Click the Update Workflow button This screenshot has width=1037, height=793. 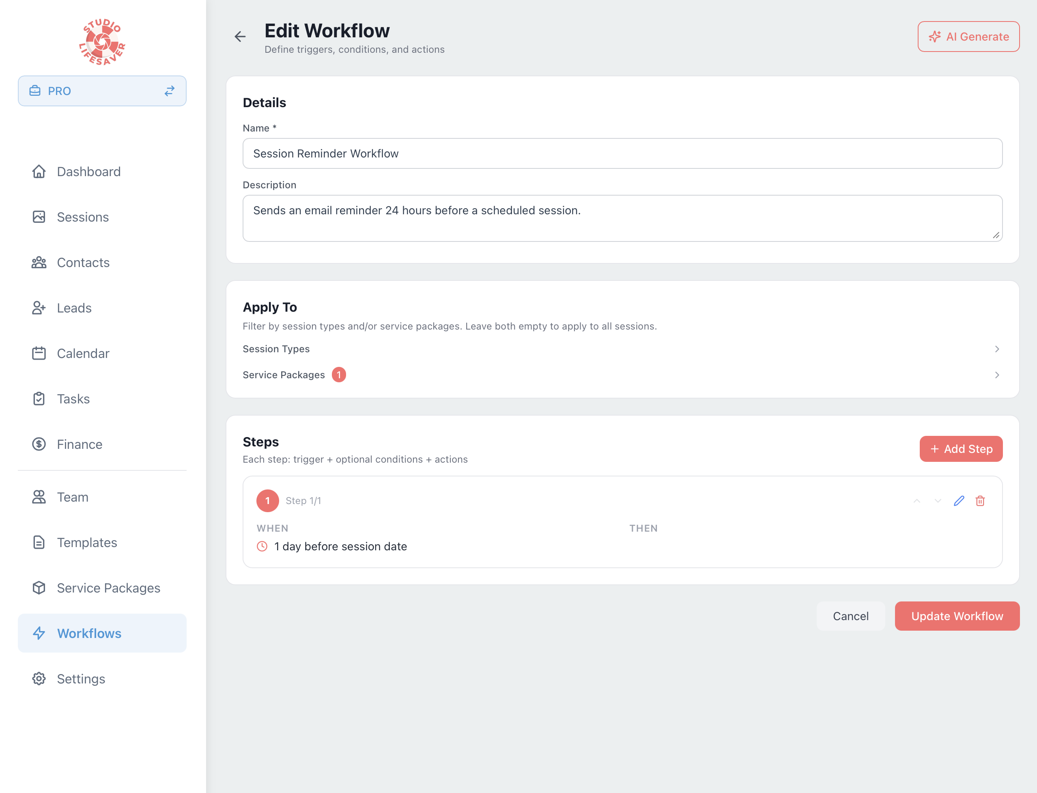point(957,616)
